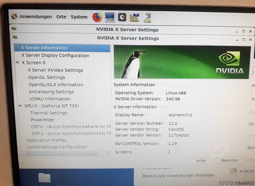Open the Orte menu
The width and height of the screenshot is (255, 186).
click(x=61, y=17)
